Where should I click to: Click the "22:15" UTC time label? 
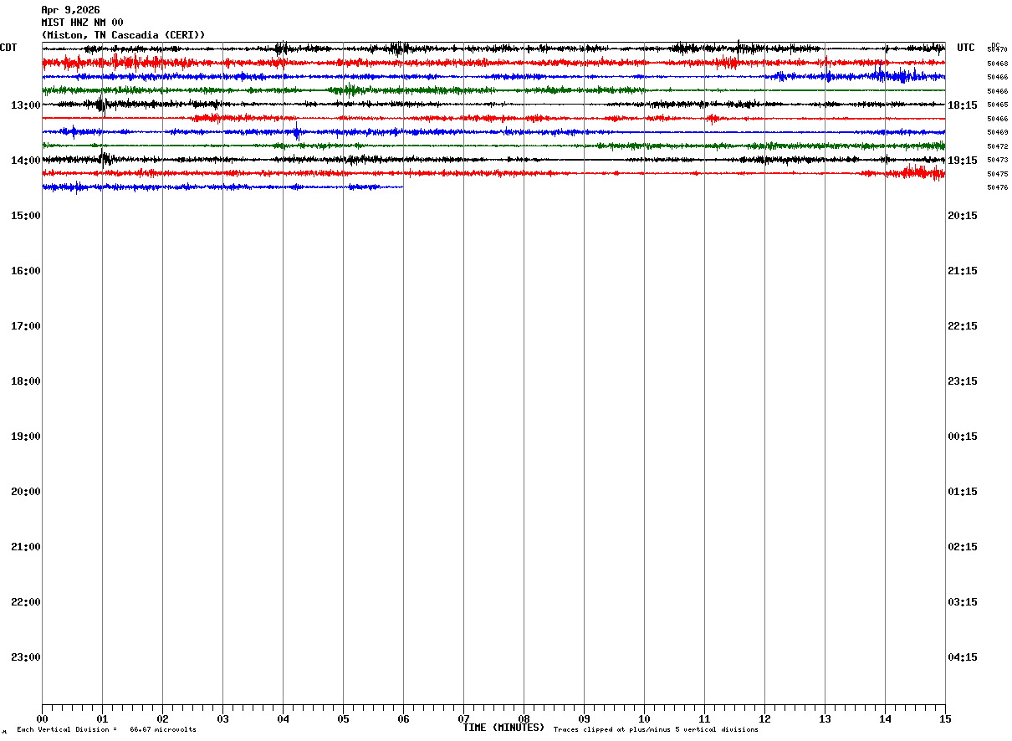(x=963, y=326)
